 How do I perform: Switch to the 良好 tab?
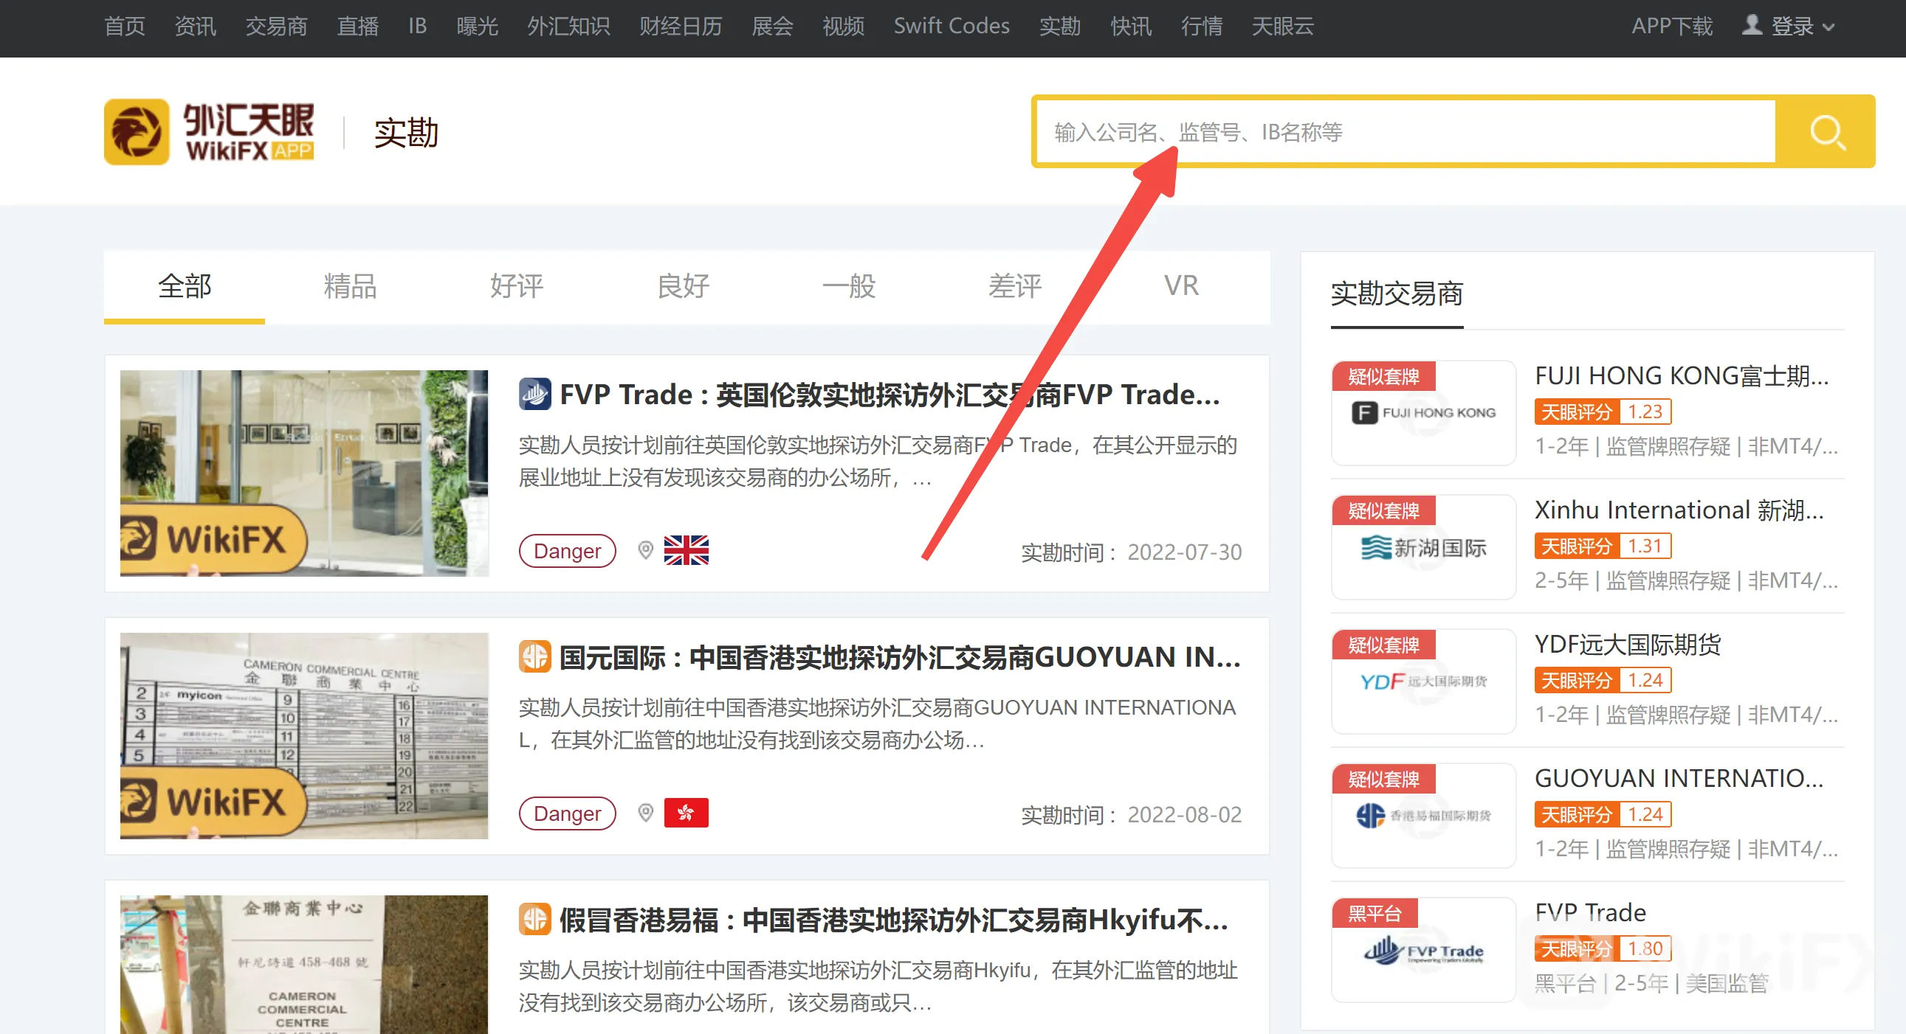[x=683, y=285]
